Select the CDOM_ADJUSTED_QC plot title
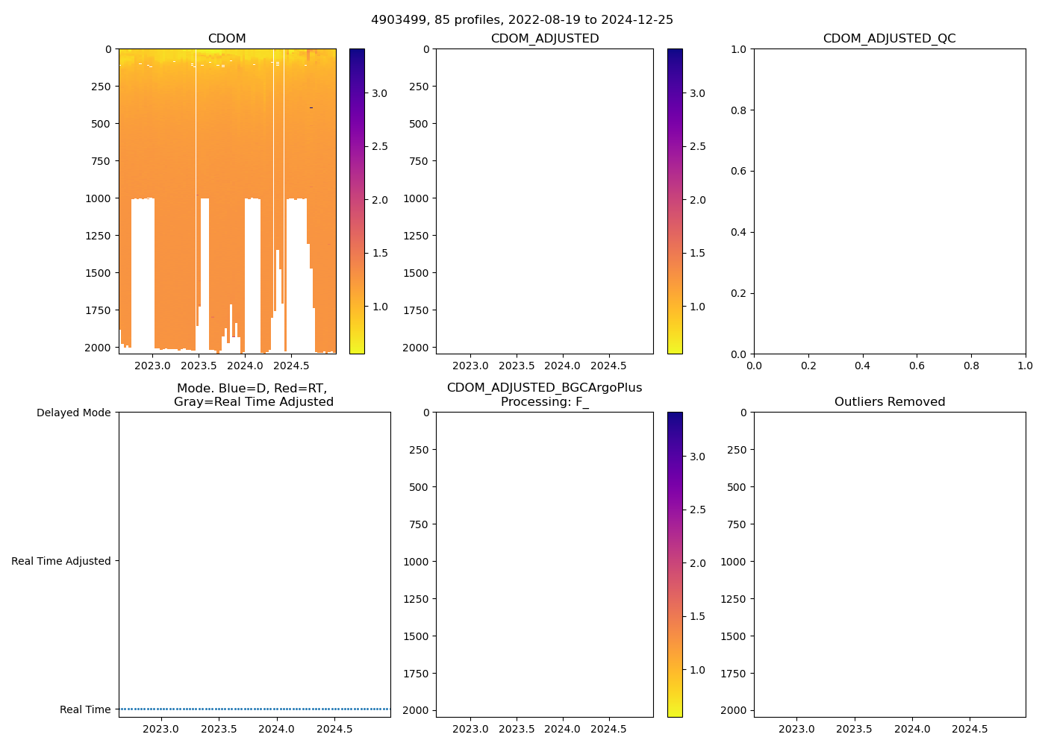 pyautogui.click(x=889, y=39)
